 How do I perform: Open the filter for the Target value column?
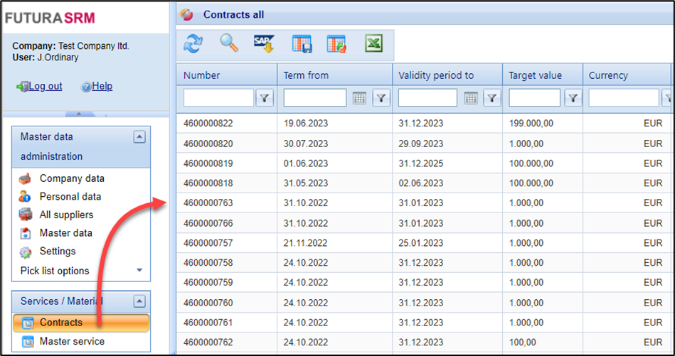572,99
